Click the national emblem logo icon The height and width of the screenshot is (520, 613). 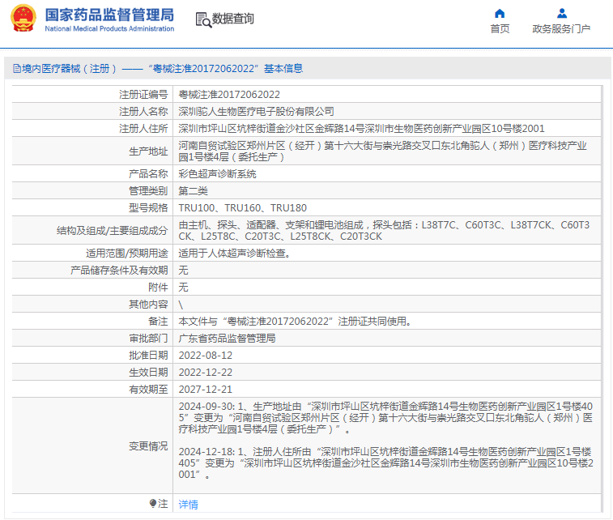click(21, 19)
